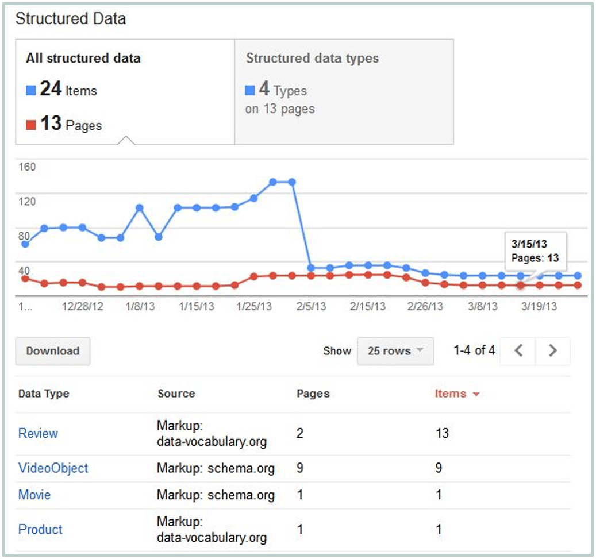Click the blue Items legend swatch
This screenshot has width=596, height=559.
31,90
